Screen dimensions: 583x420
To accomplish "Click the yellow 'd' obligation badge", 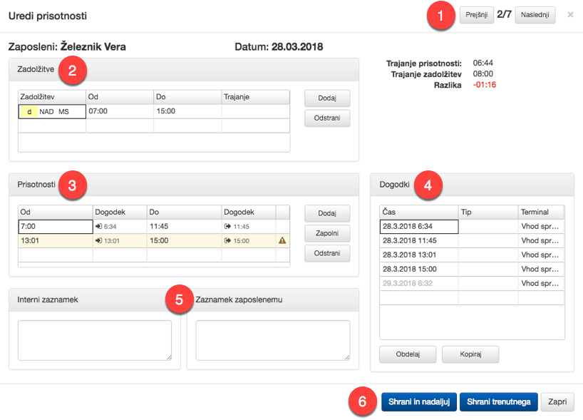I will (29, 111).
